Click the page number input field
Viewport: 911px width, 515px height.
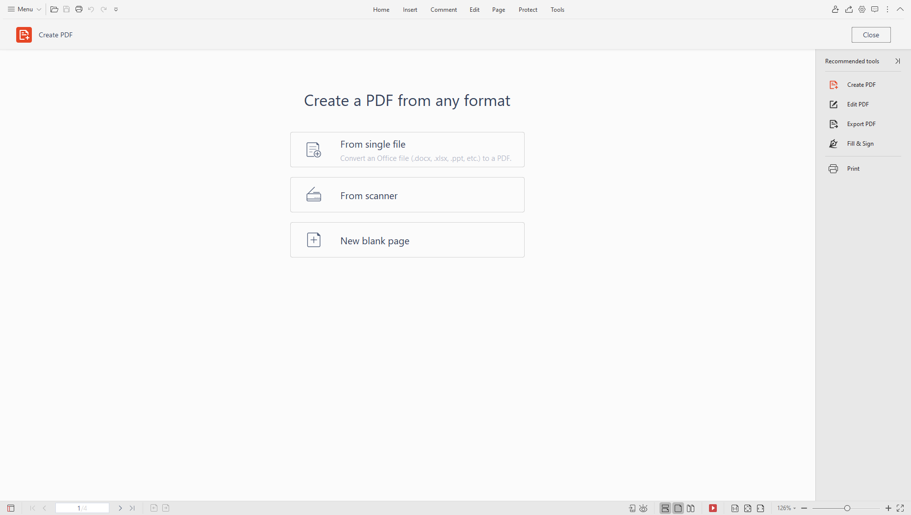[82, 508]
